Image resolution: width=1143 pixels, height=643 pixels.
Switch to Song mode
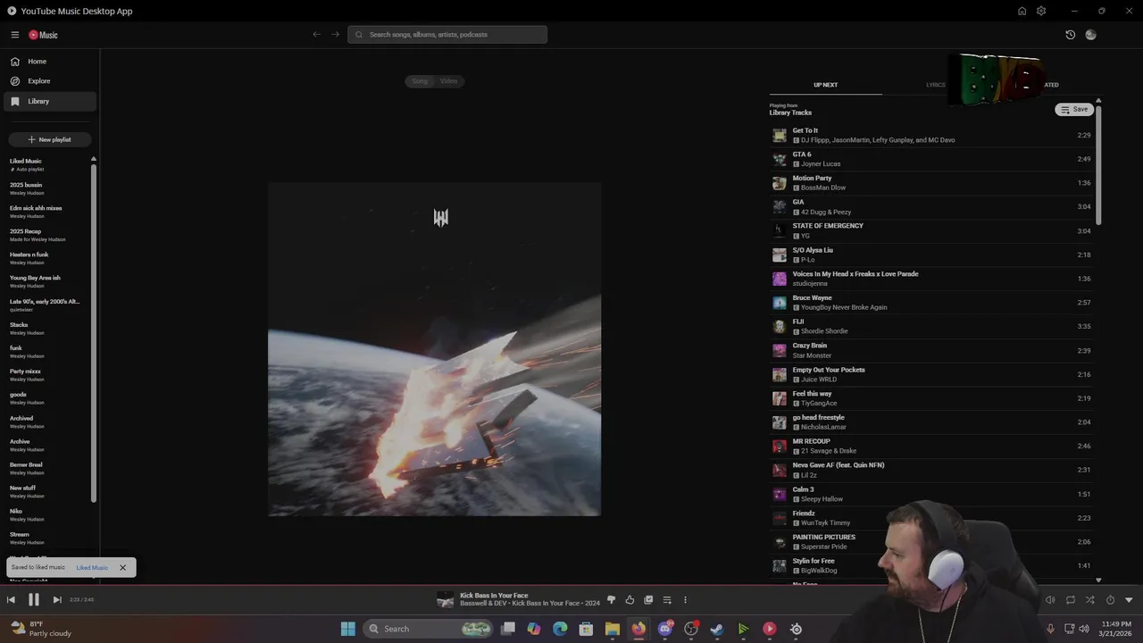(420, 81)
